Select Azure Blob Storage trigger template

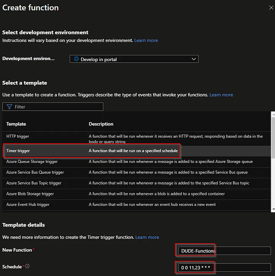pos(30,194)
